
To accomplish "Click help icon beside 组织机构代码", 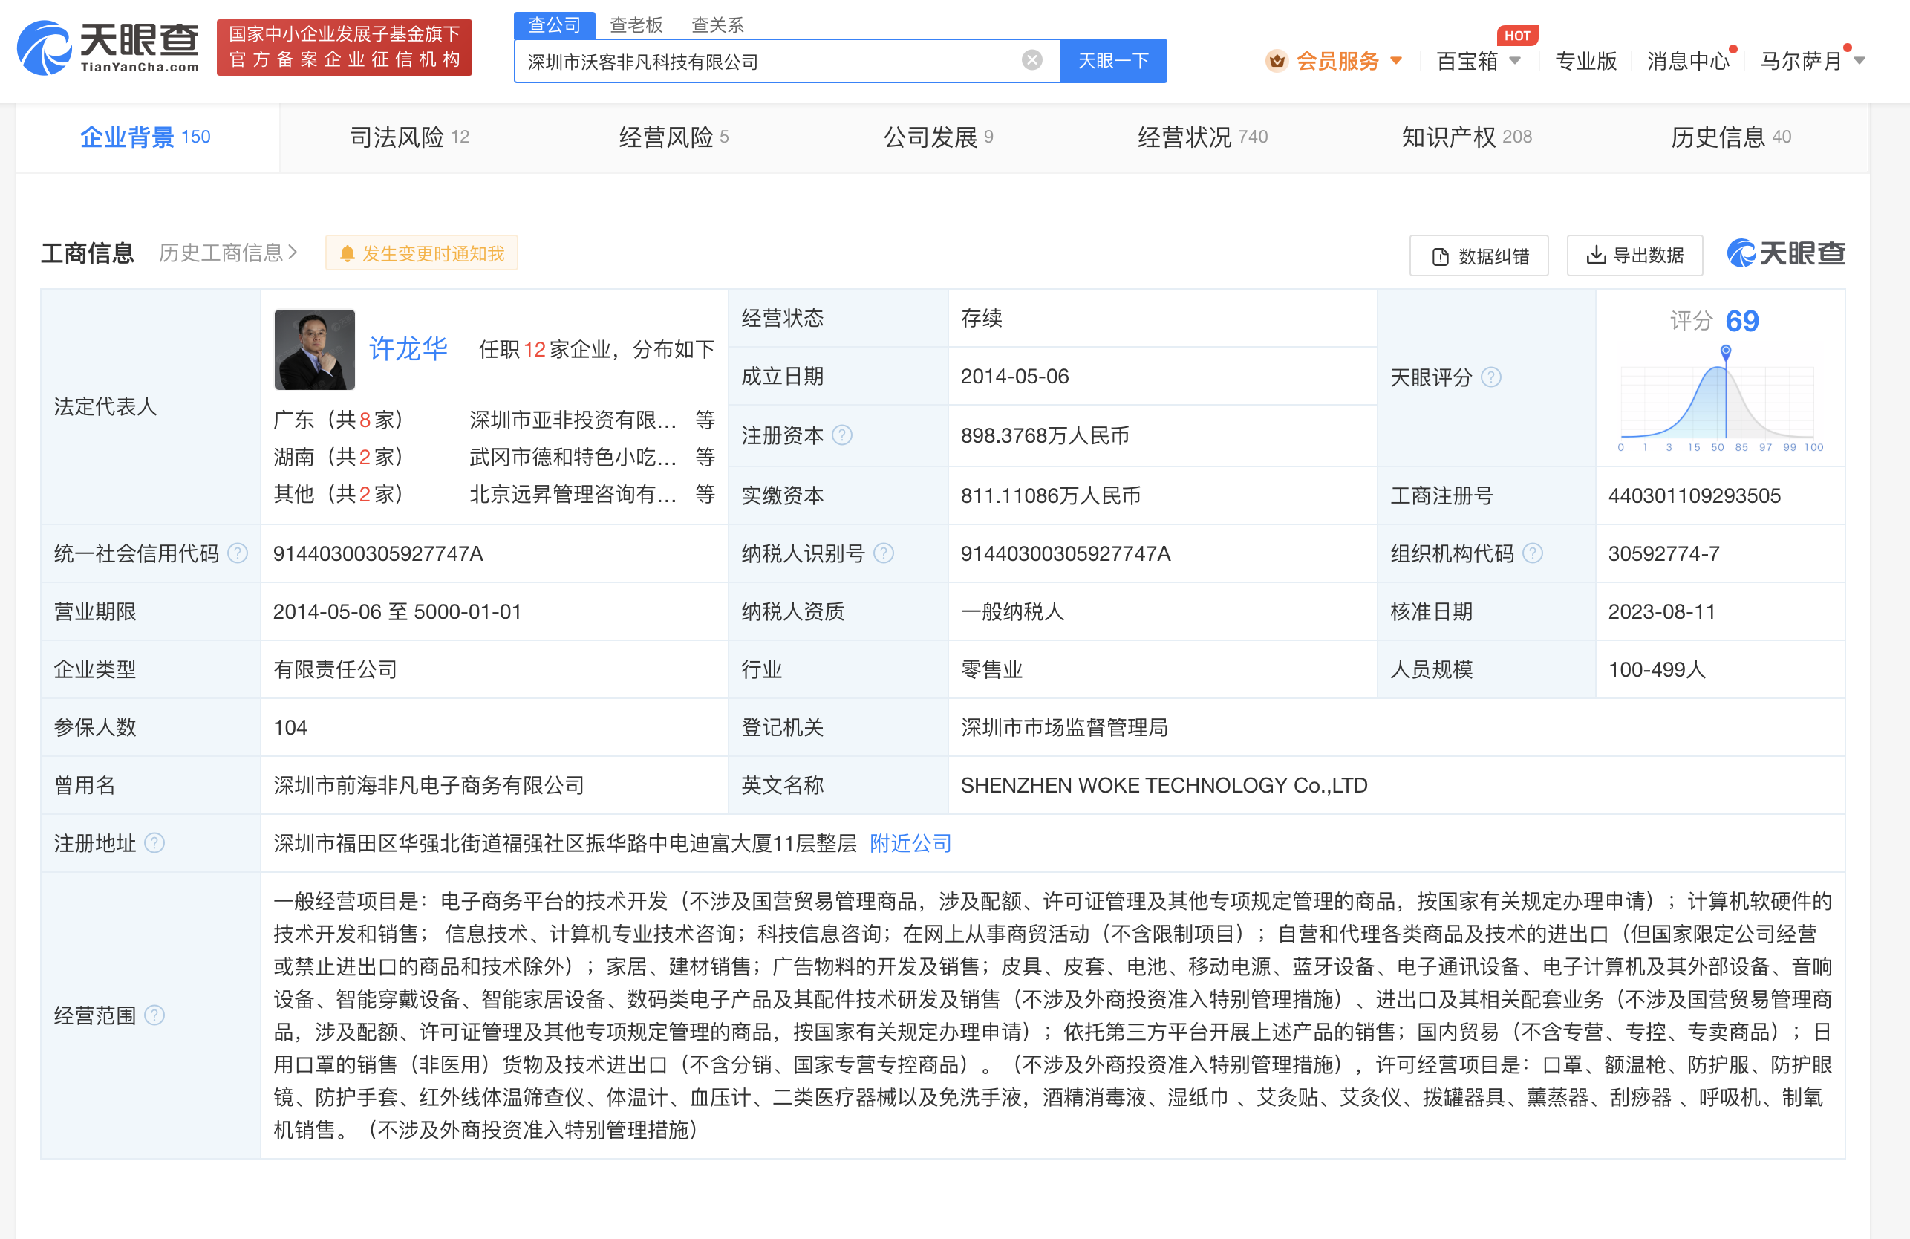I will pyautogui.click(x=1533, y=553).
